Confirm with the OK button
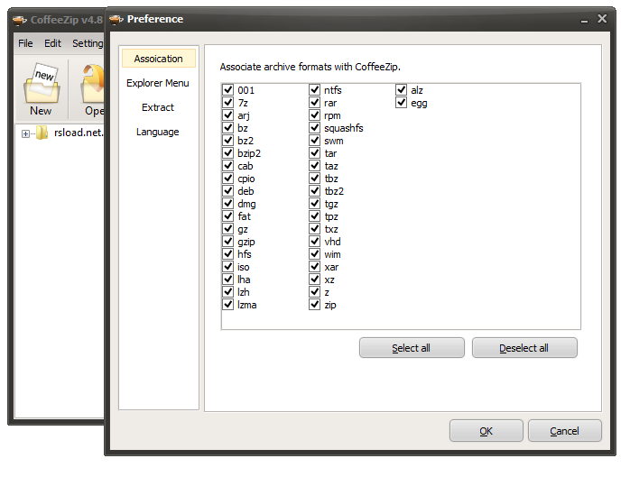The image size is (630, 486). [486, 431]
